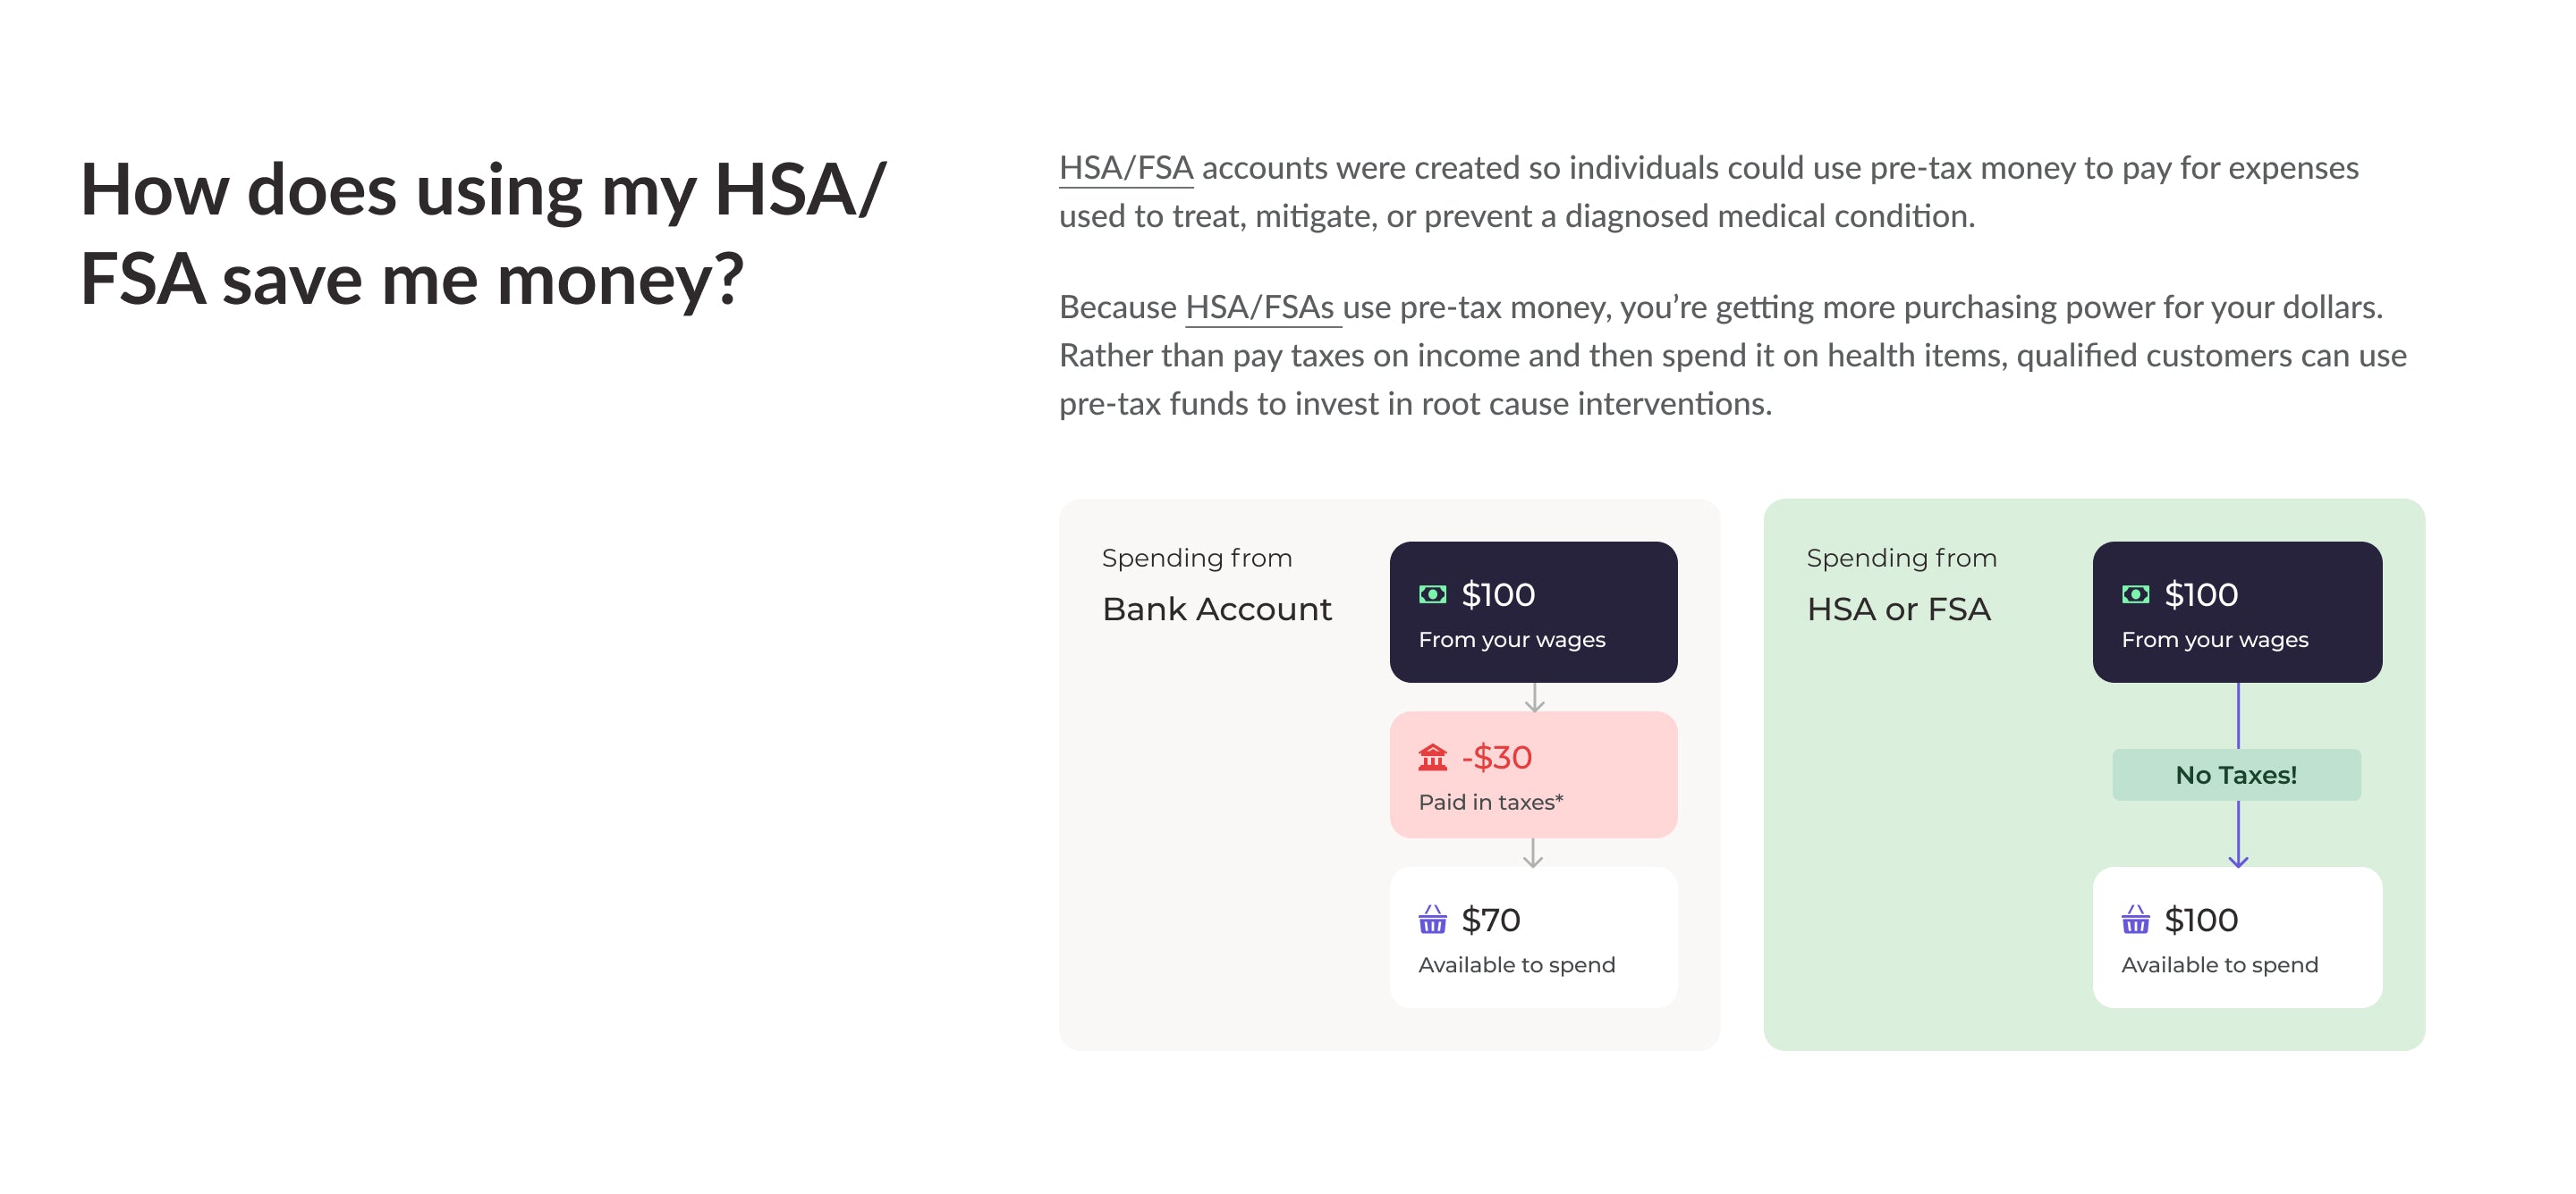Click the Paid in taxes* footnote label
This screenshot has width=2576, height=1194.
pyautogui.click(x=1490, y=803)
